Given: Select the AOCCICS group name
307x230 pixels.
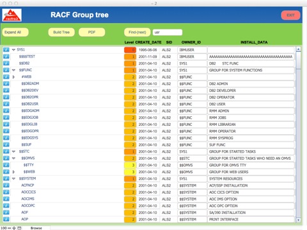Looking at the screenshot, I should point(28,192).
